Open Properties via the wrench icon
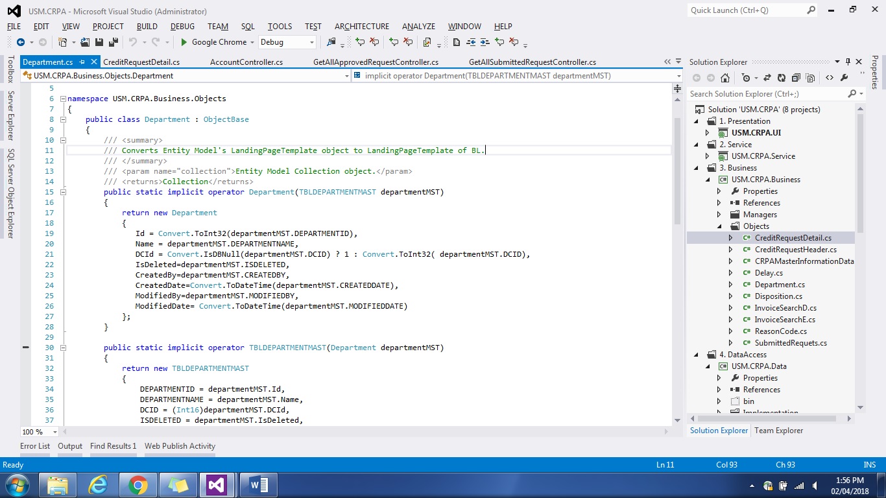 click(844, 78)
